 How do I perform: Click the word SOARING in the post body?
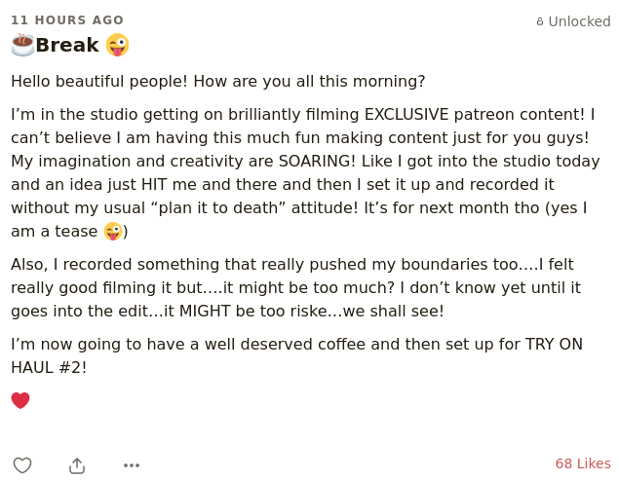(x=317, y=162)
